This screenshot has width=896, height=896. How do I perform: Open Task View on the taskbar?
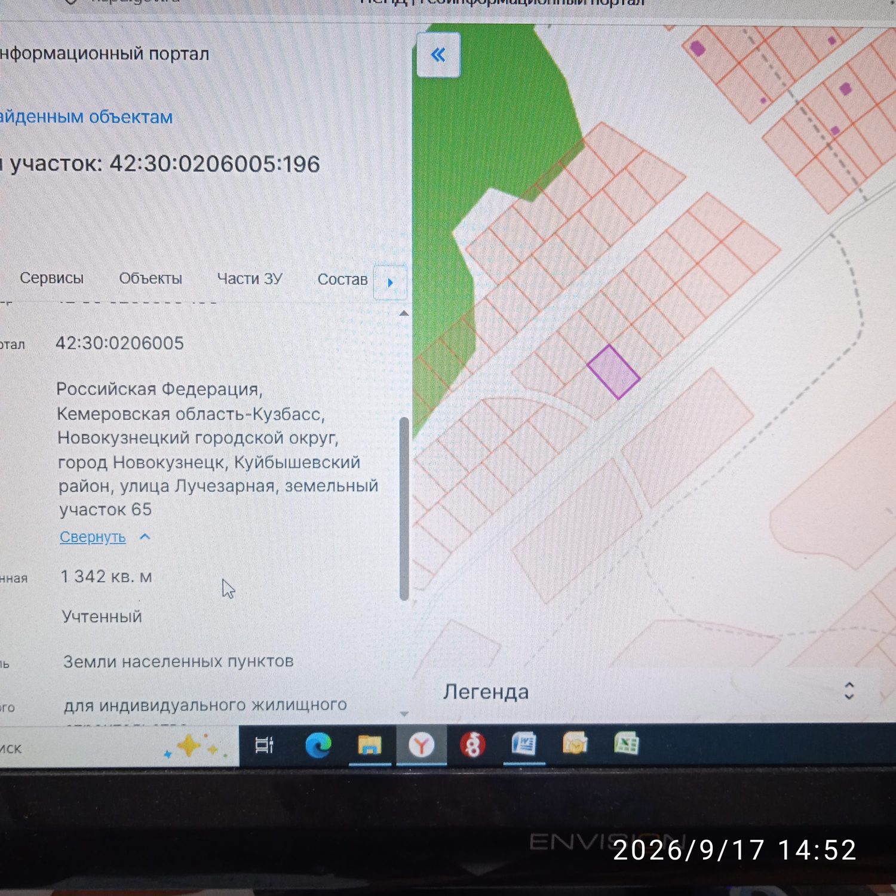point(264,745)
